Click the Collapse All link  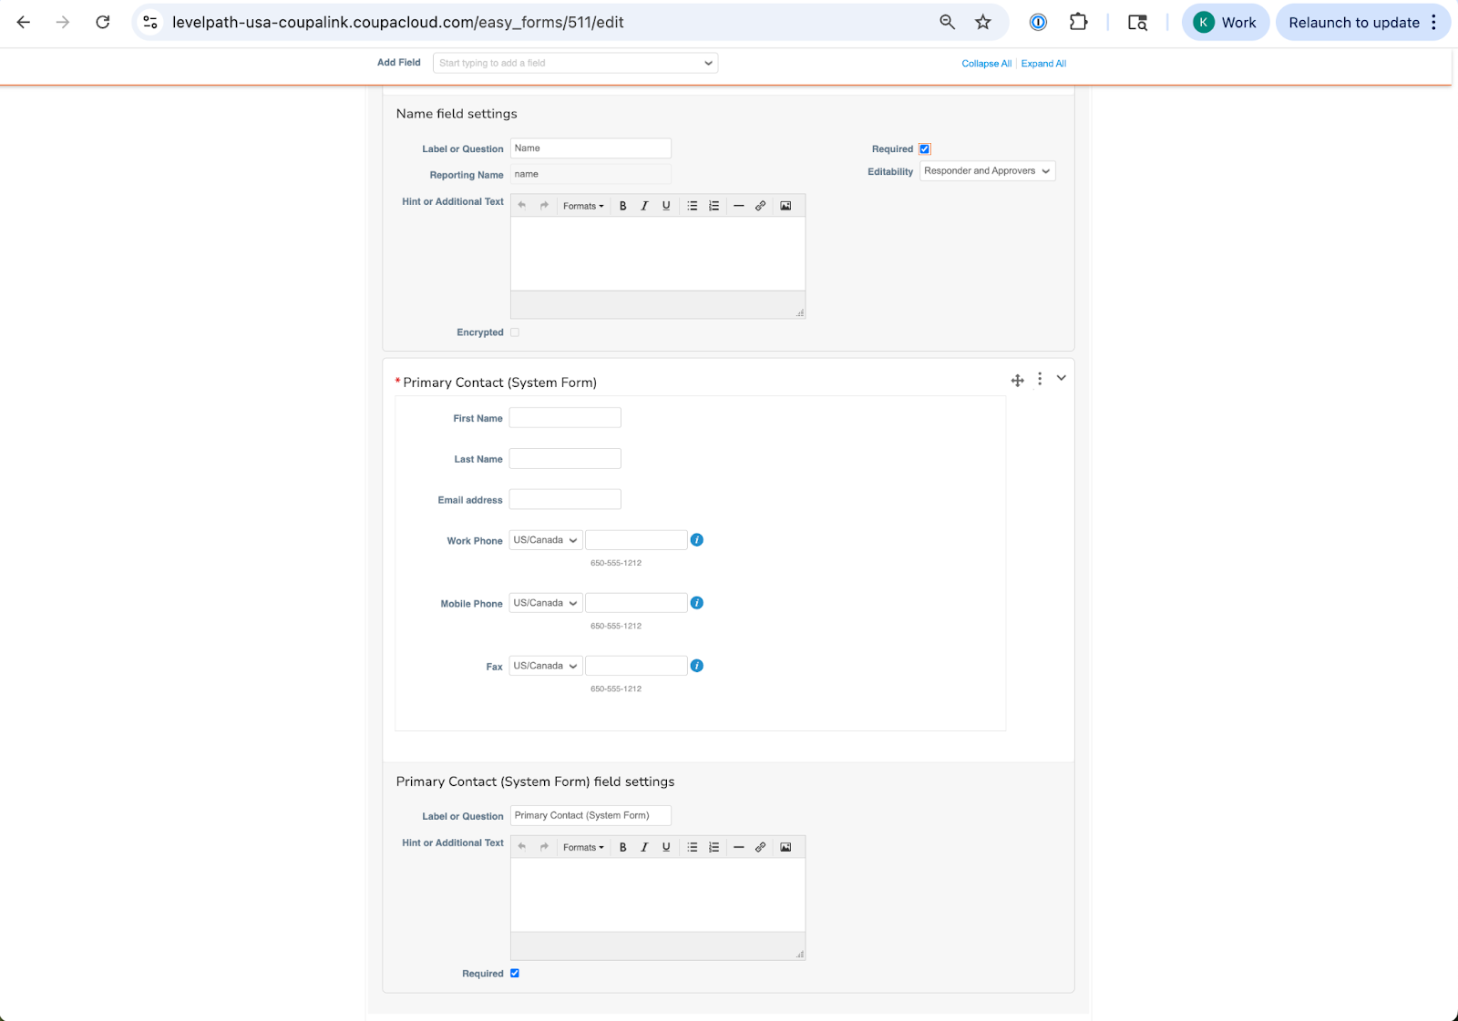(x=986, y=64)
